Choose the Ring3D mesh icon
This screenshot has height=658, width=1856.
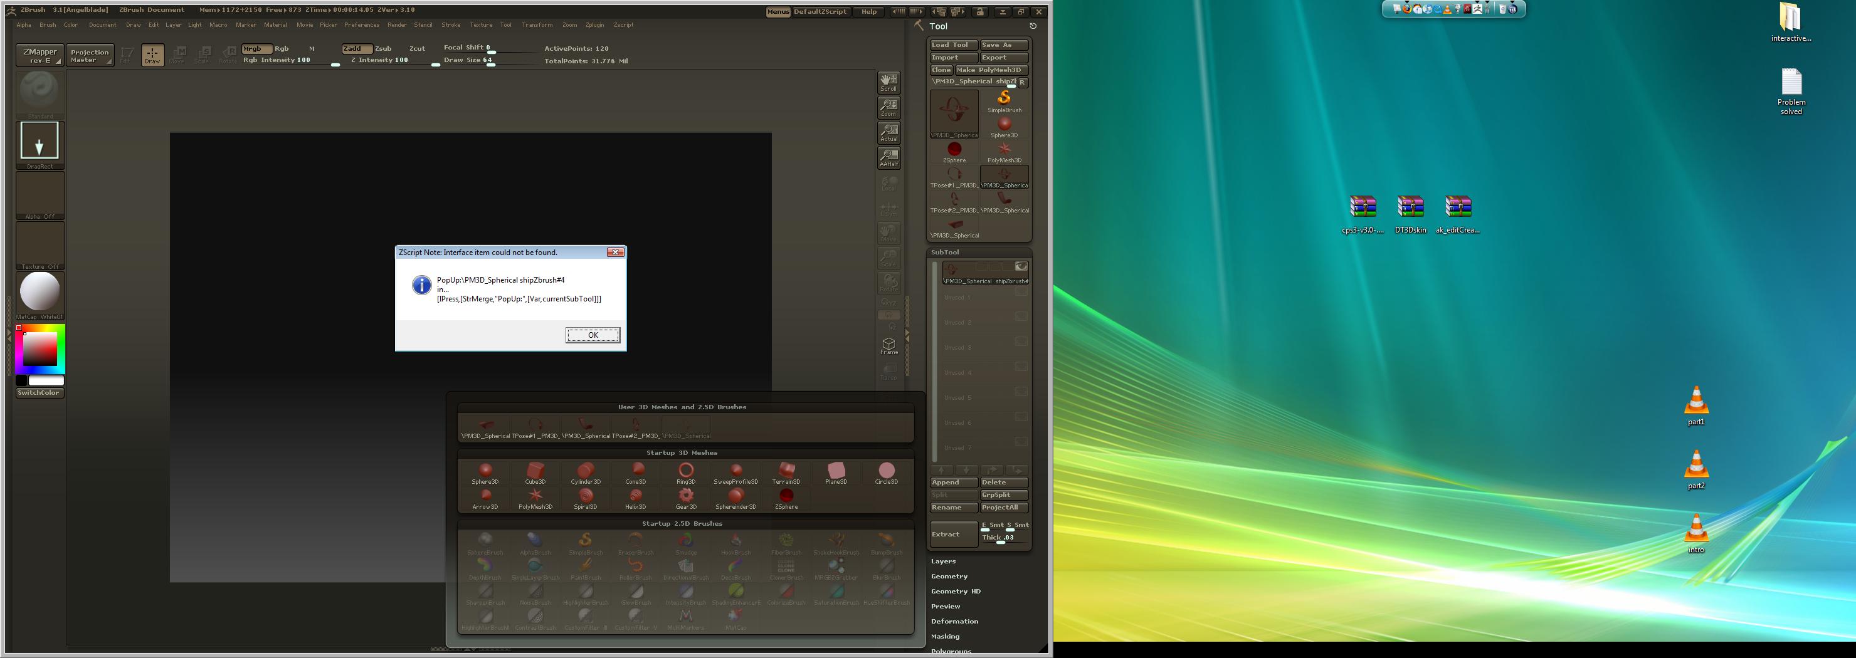pyautogui.click(x=685, y=473)
